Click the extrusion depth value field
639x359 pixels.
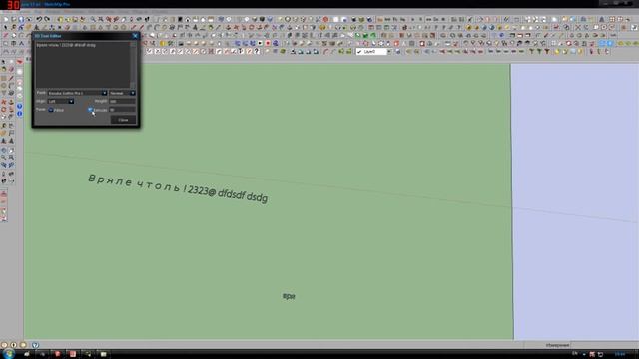pos(122,110)
